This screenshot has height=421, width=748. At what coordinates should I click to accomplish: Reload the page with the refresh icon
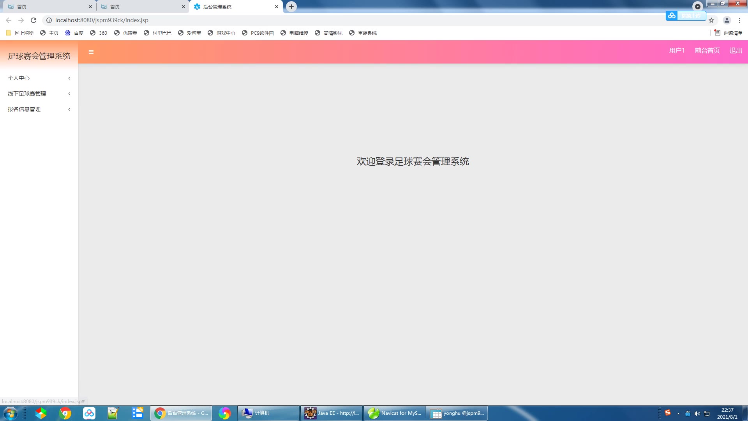(x=34, y=20)
